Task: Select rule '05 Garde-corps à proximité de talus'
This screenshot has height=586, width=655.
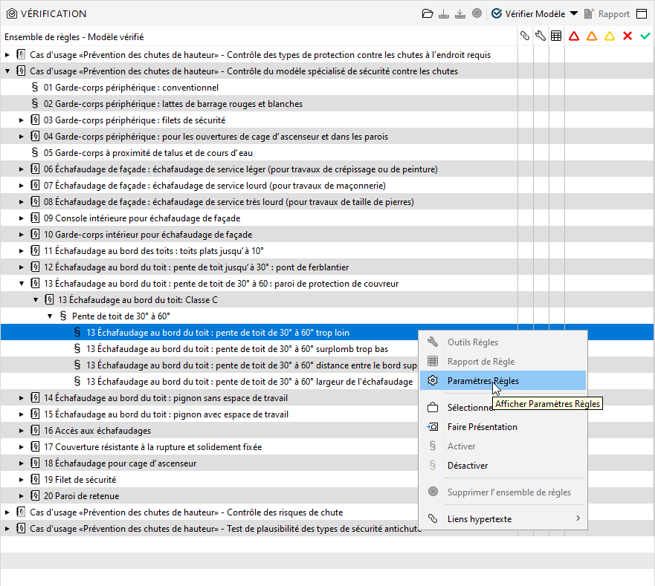Action: [x=148, y=153]
